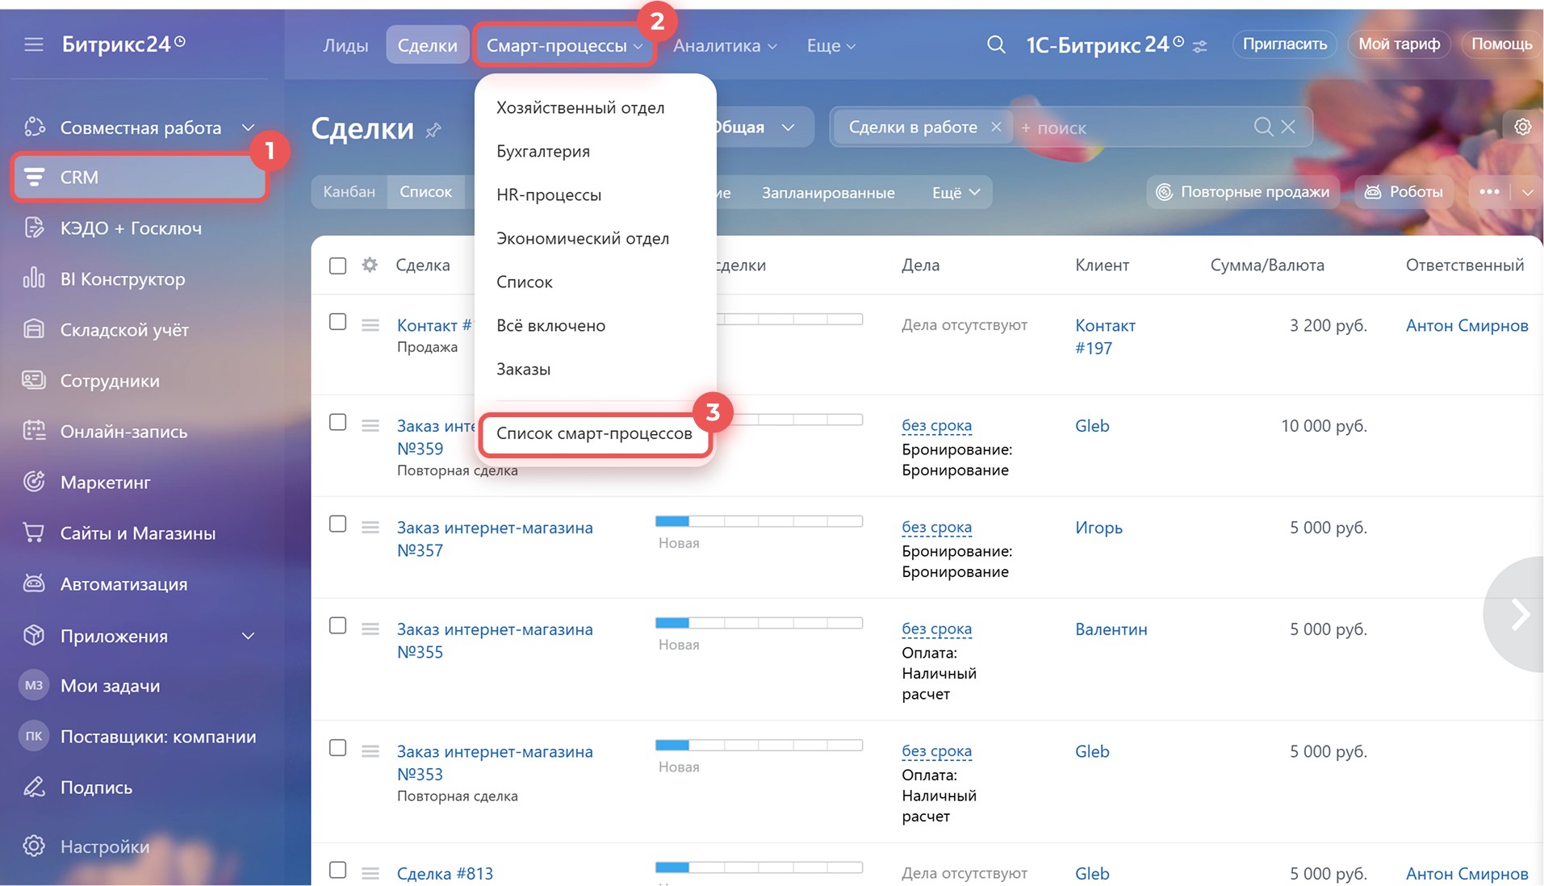The image size is (1544, 886).
Task: Check the box for Заказ интернет-магазина №357
Action: 337,524
